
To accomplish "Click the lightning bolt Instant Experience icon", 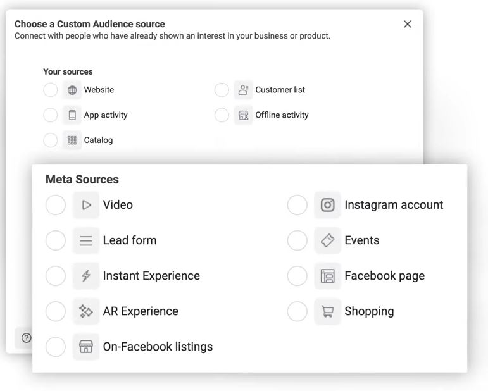I will [86, 276].
